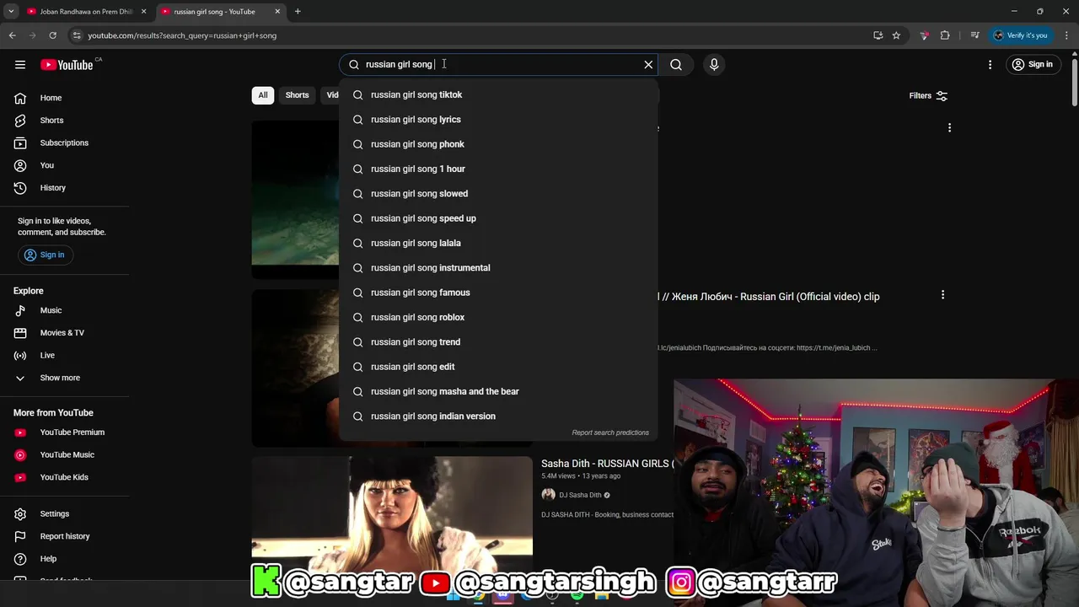The image size is (1079, 607).
Task: Click the Sign in button in the header
Action: pyautogui.click(x=1033, y=65)
